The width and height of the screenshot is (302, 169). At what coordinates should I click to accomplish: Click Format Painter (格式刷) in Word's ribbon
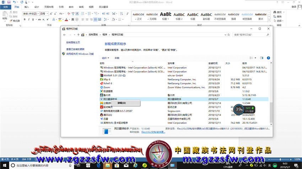[x=15, y=21]
